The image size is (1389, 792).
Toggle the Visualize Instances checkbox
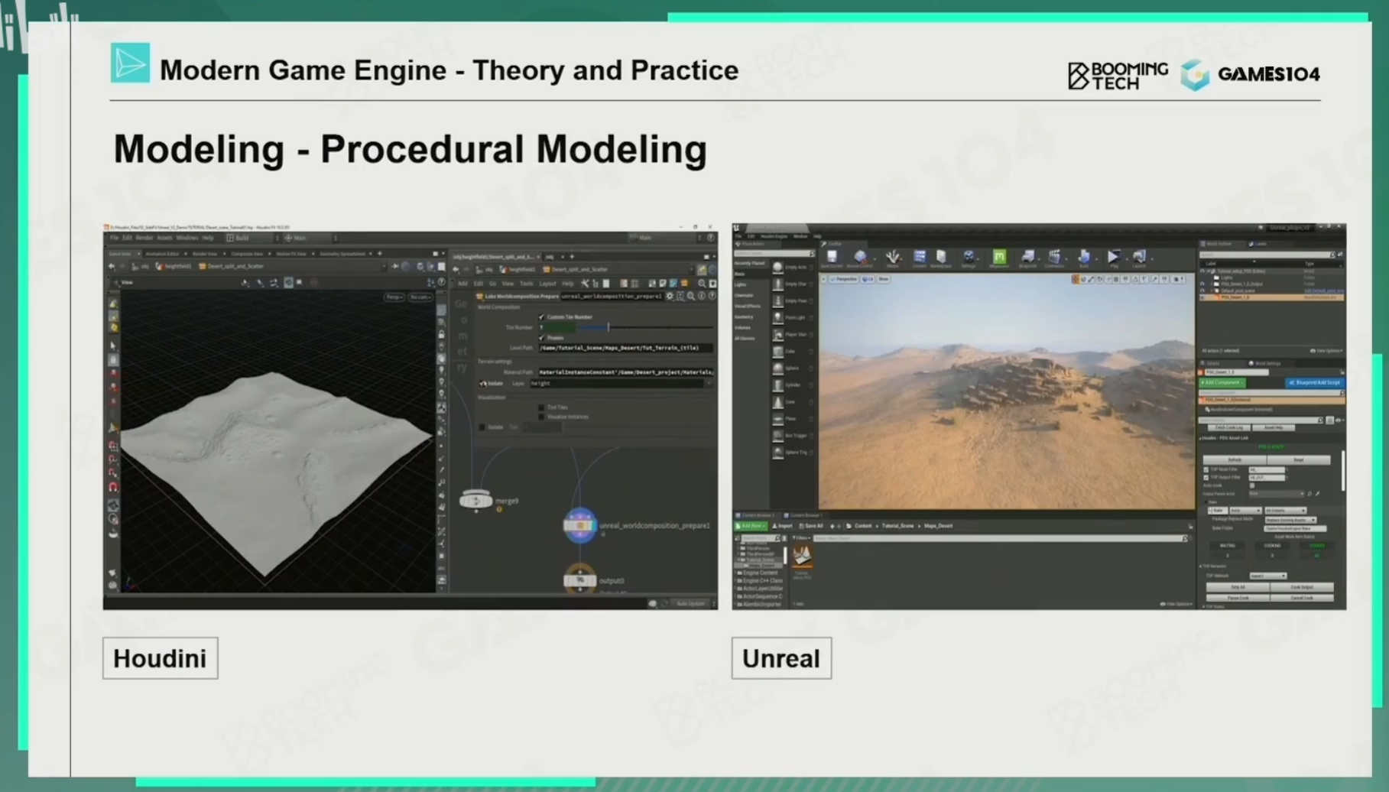[541, 417]
